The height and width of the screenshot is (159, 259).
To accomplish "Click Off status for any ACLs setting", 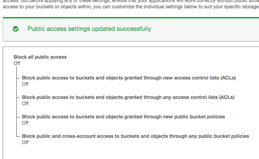I will 25,103.
